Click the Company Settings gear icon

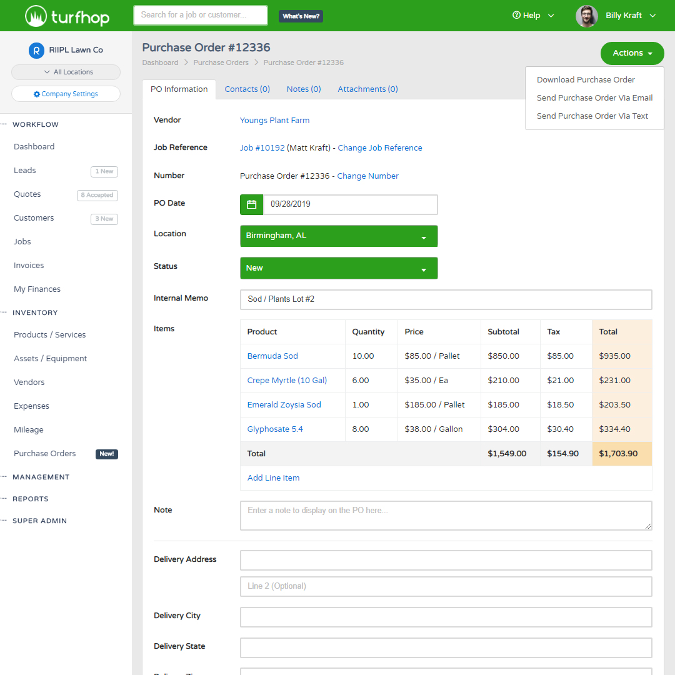[37, 93]
